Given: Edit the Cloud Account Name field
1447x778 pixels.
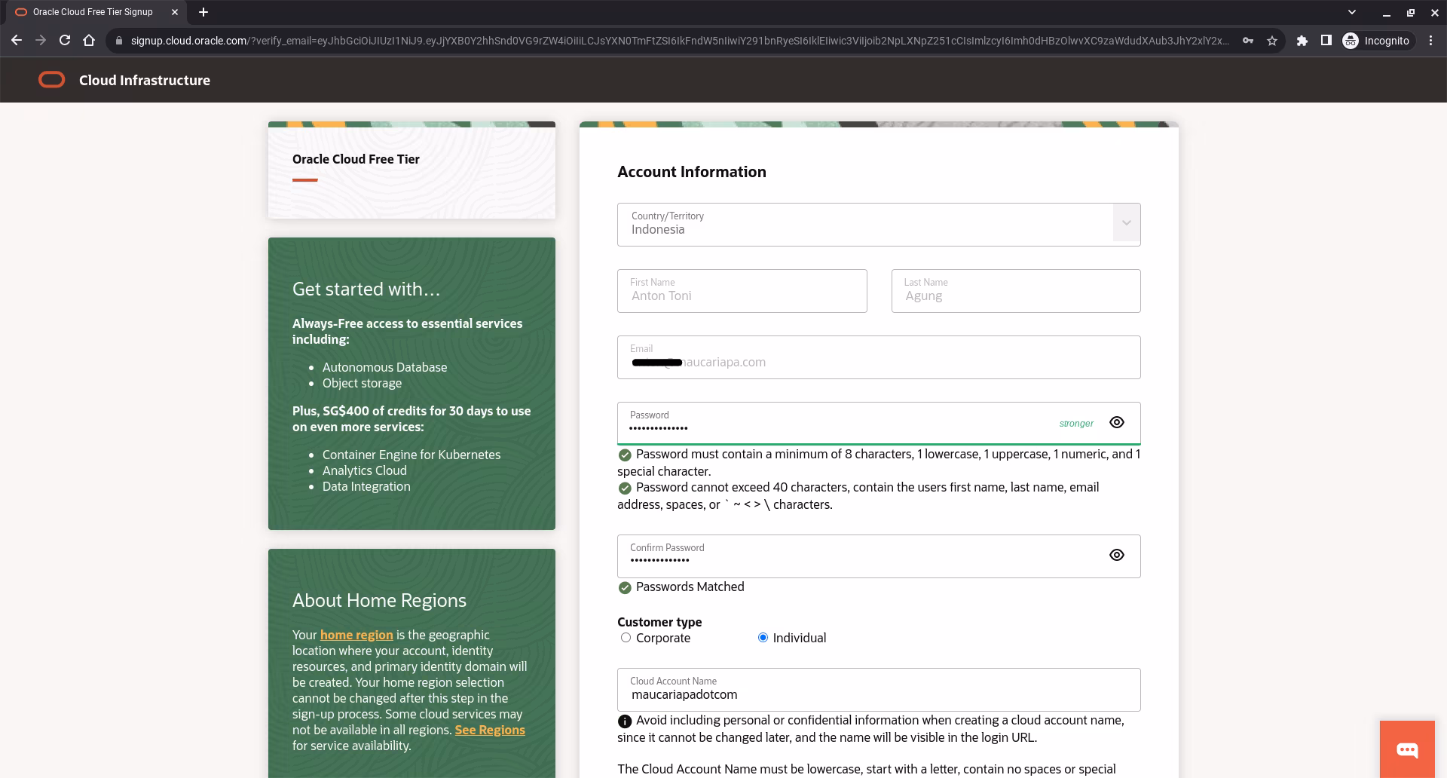Looking at the screenshot, I should point(879,690).
